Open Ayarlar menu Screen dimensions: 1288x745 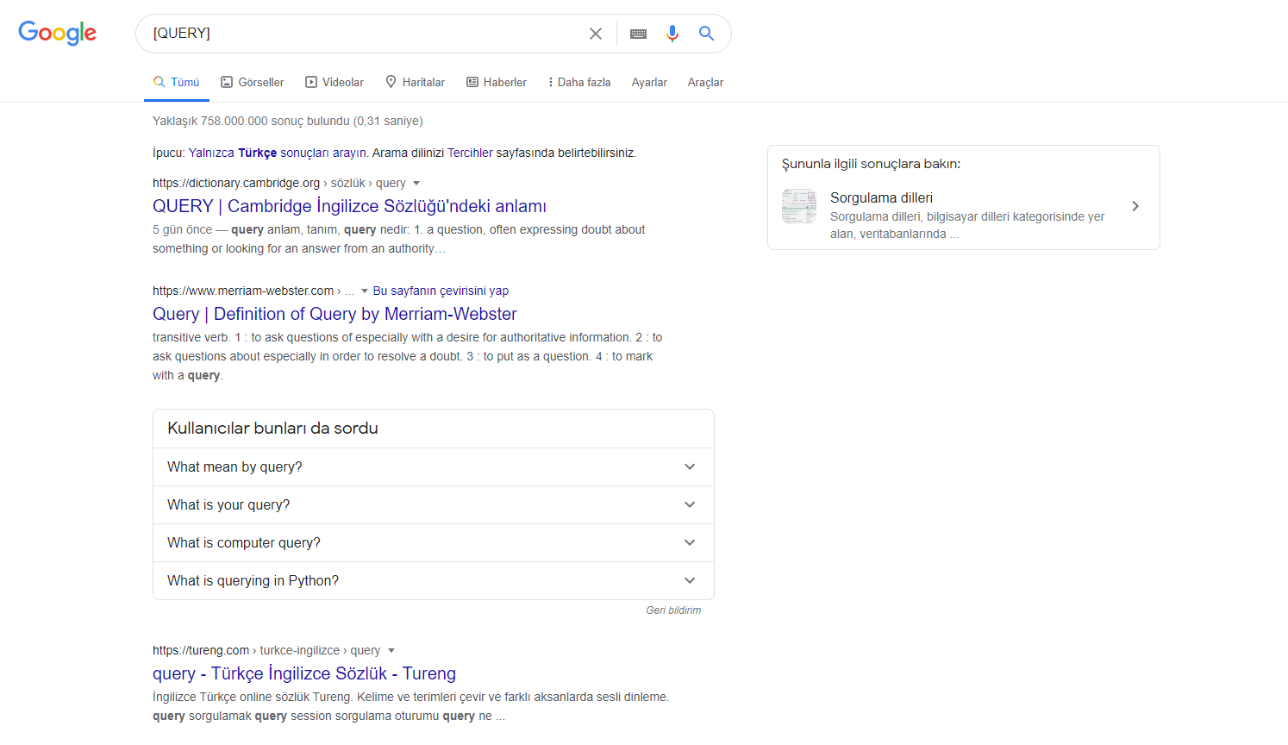pos(649,82)
